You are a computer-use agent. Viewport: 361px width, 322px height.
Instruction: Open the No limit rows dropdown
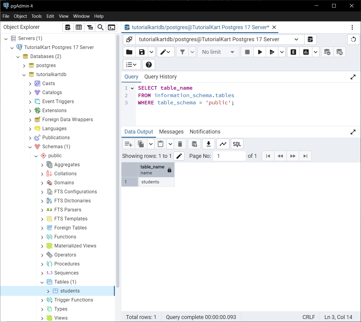click(218, 52)
